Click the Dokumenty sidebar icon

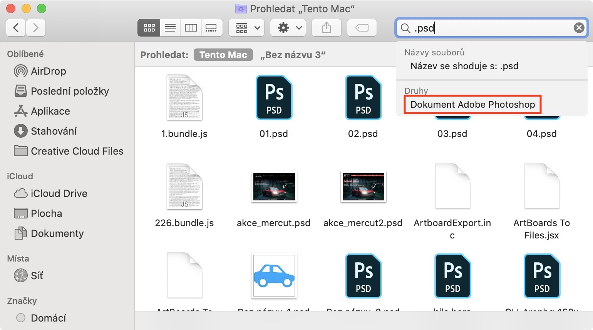click(20, 233)
